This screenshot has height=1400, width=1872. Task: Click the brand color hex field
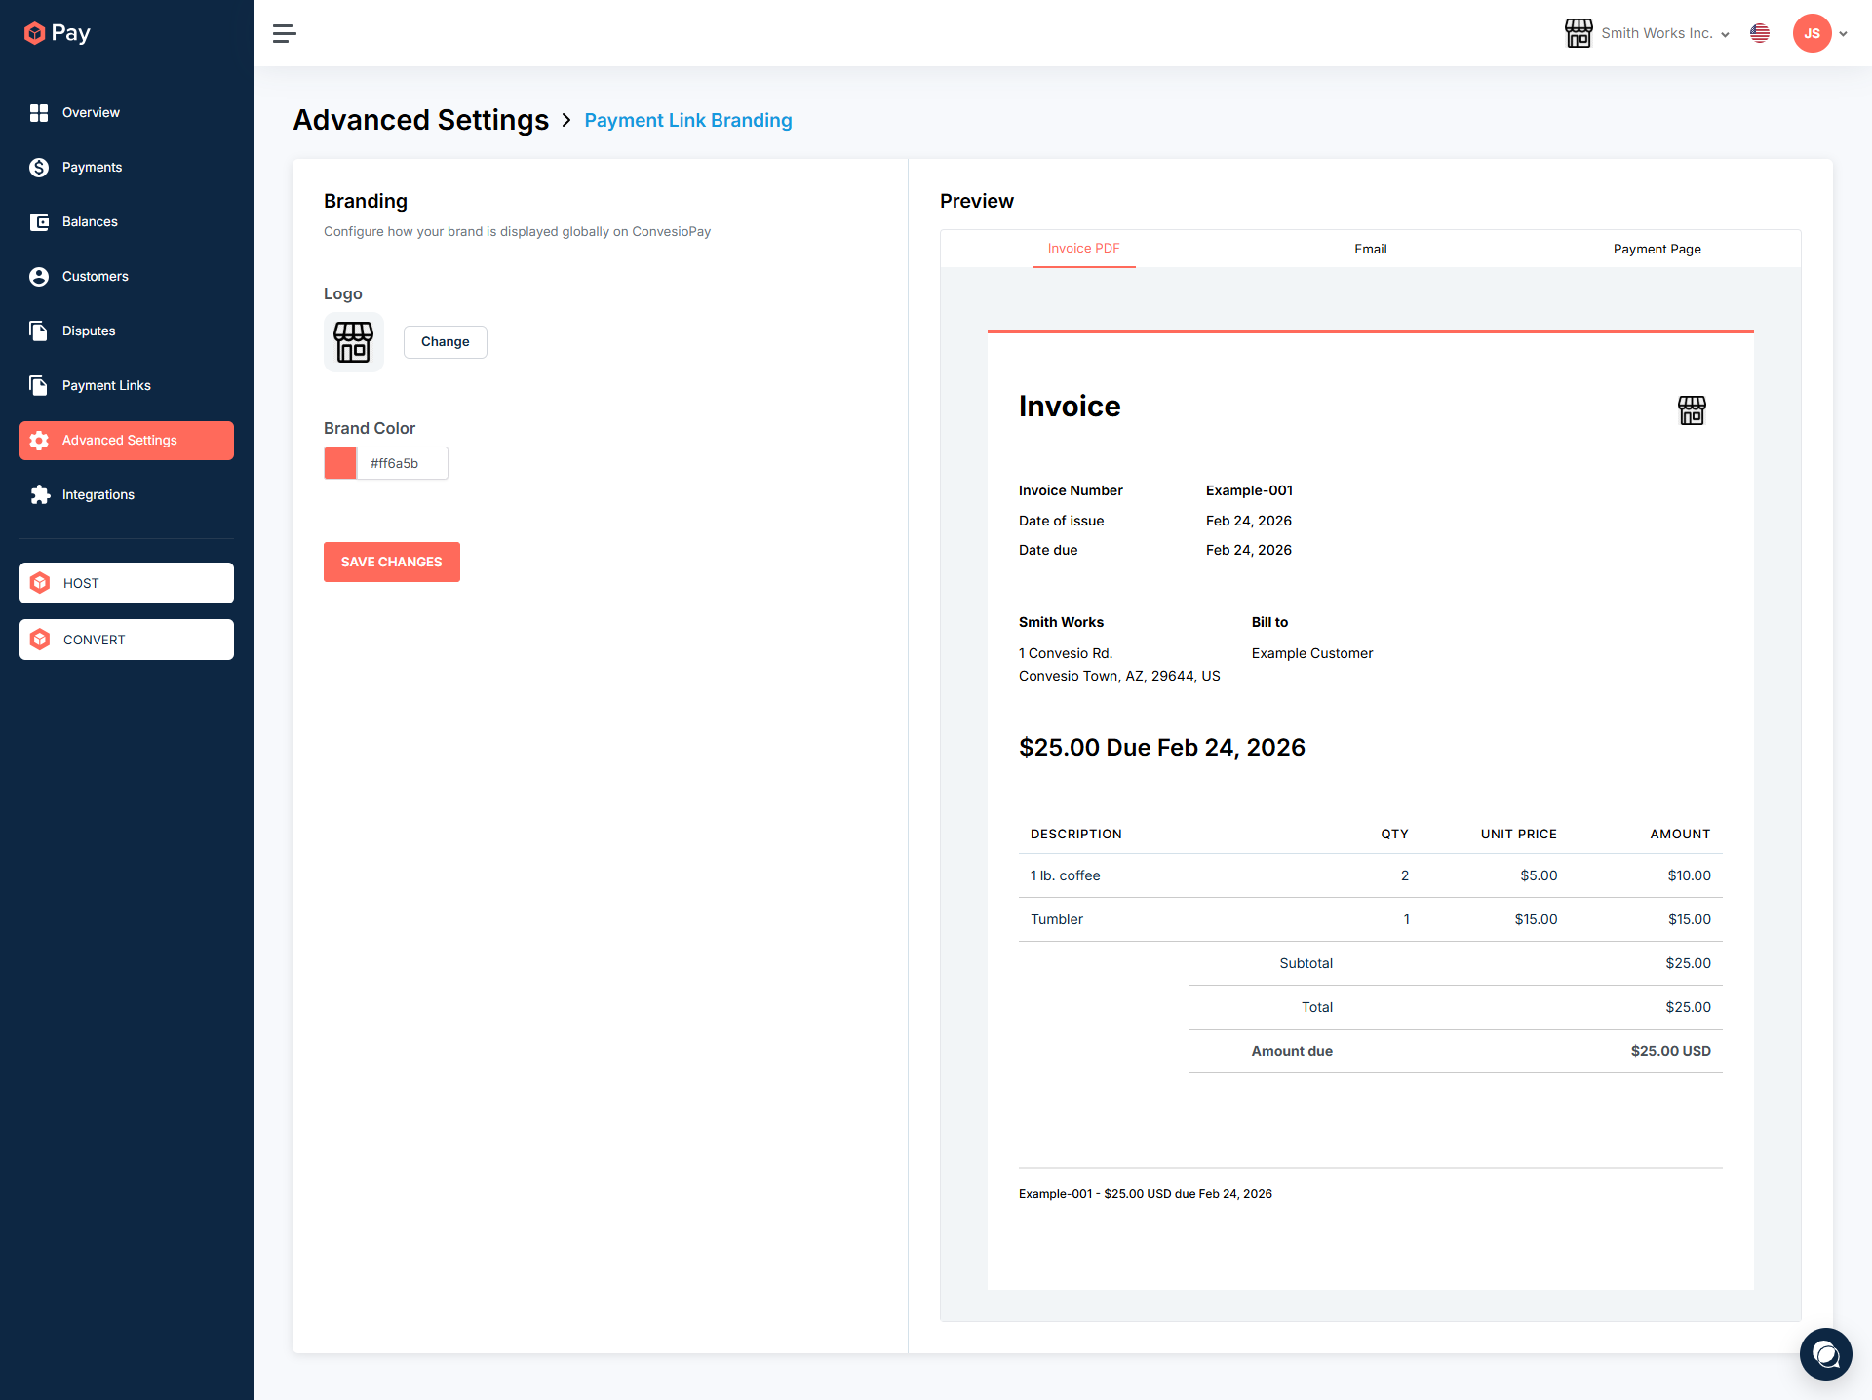point(402,463)
